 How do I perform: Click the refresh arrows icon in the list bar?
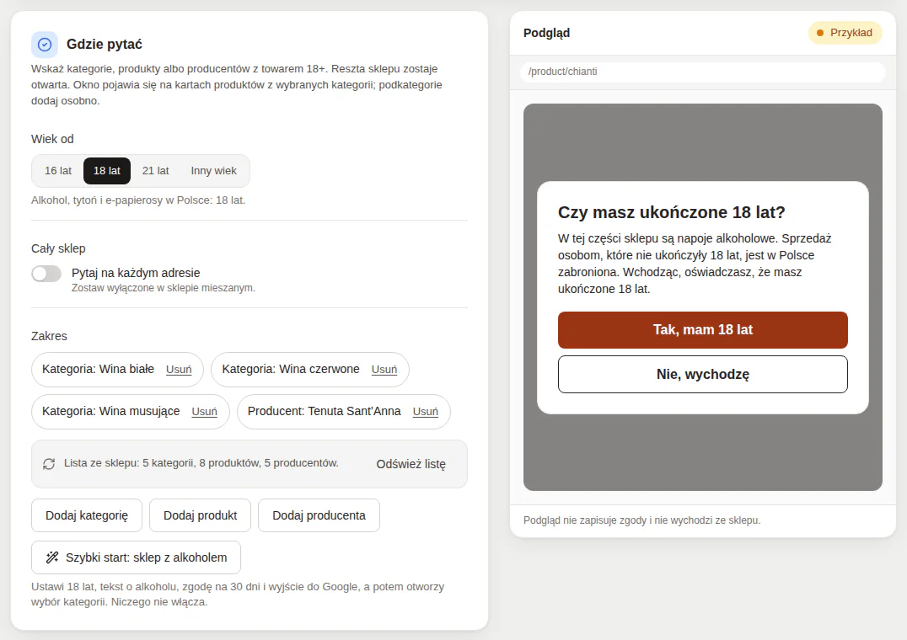[x=49, y=464]
